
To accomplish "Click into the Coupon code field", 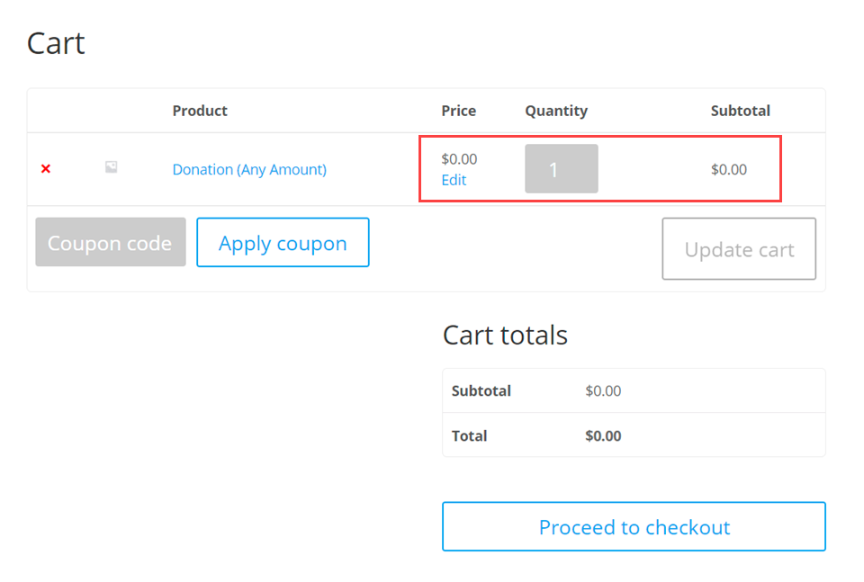I will (x=111, y=243).
